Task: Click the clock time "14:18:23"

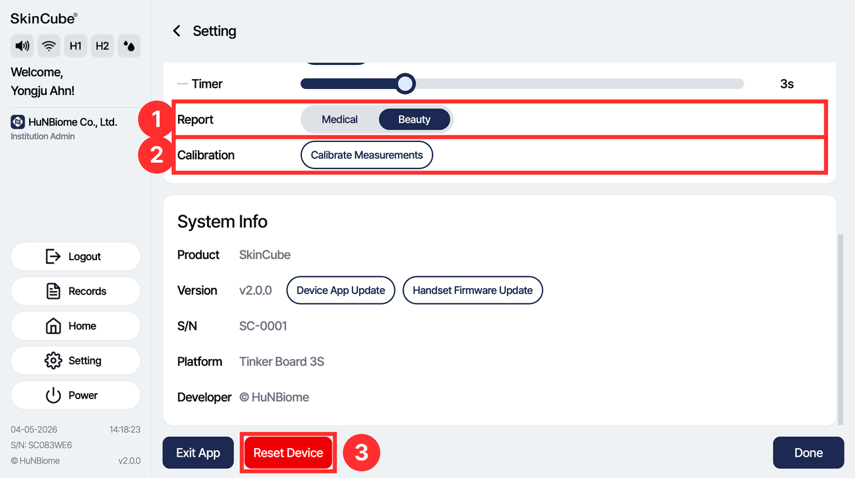Action: [x=125, y=430]
